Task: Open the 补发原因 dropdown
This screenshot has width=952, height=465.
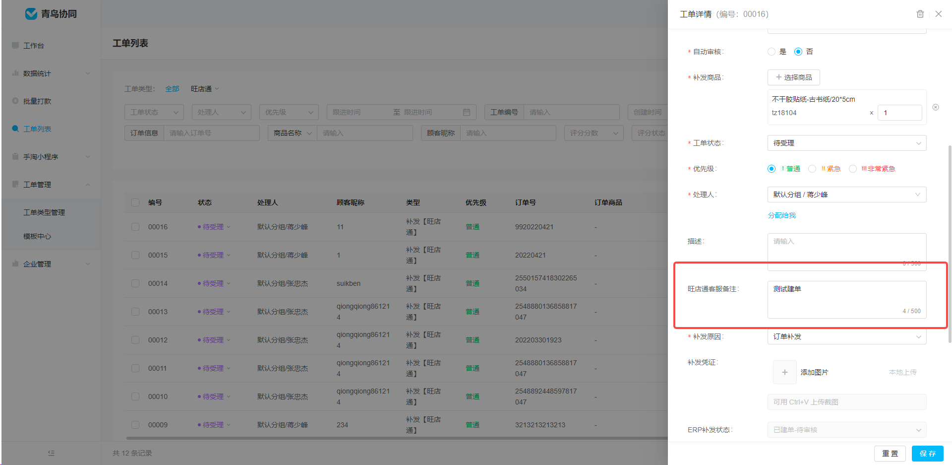Action: (x=847, y=336)
